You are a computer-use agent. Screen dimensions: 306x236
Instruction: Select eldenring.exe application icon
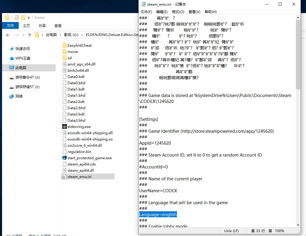click(65, 126)
